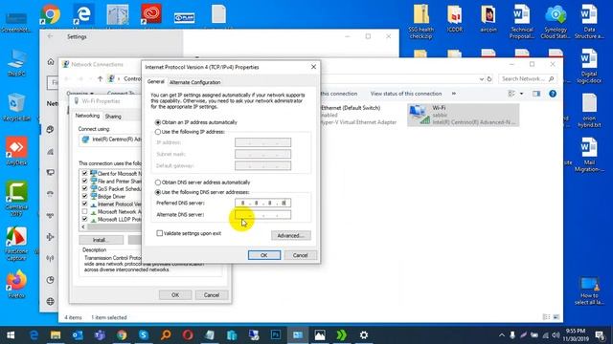Open SSG health check.zip file
The image size is (613, 344).
pos(420,21)
